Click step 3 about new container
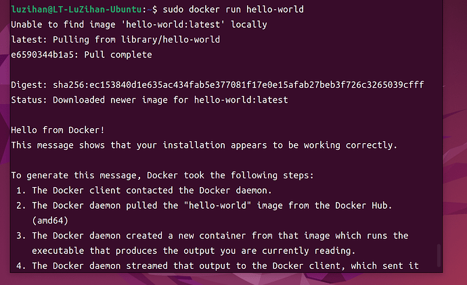 pyautogui.click(x=213, y=236)
